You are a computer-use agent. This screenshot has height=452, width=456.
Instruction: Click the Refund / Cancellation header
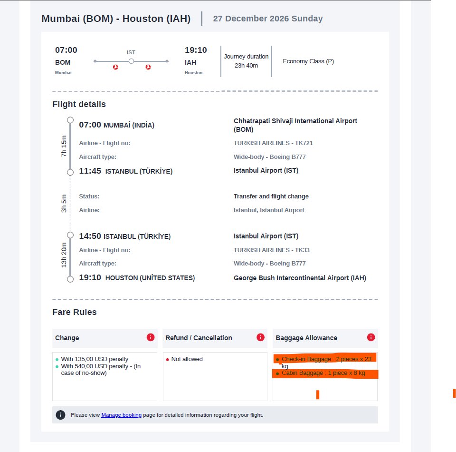point(215,338)
